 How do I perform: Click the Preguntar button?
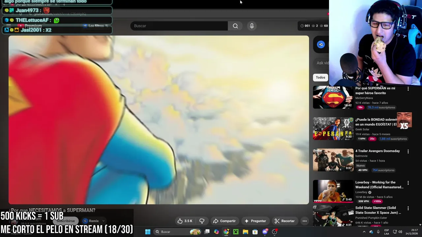[255, 221]
